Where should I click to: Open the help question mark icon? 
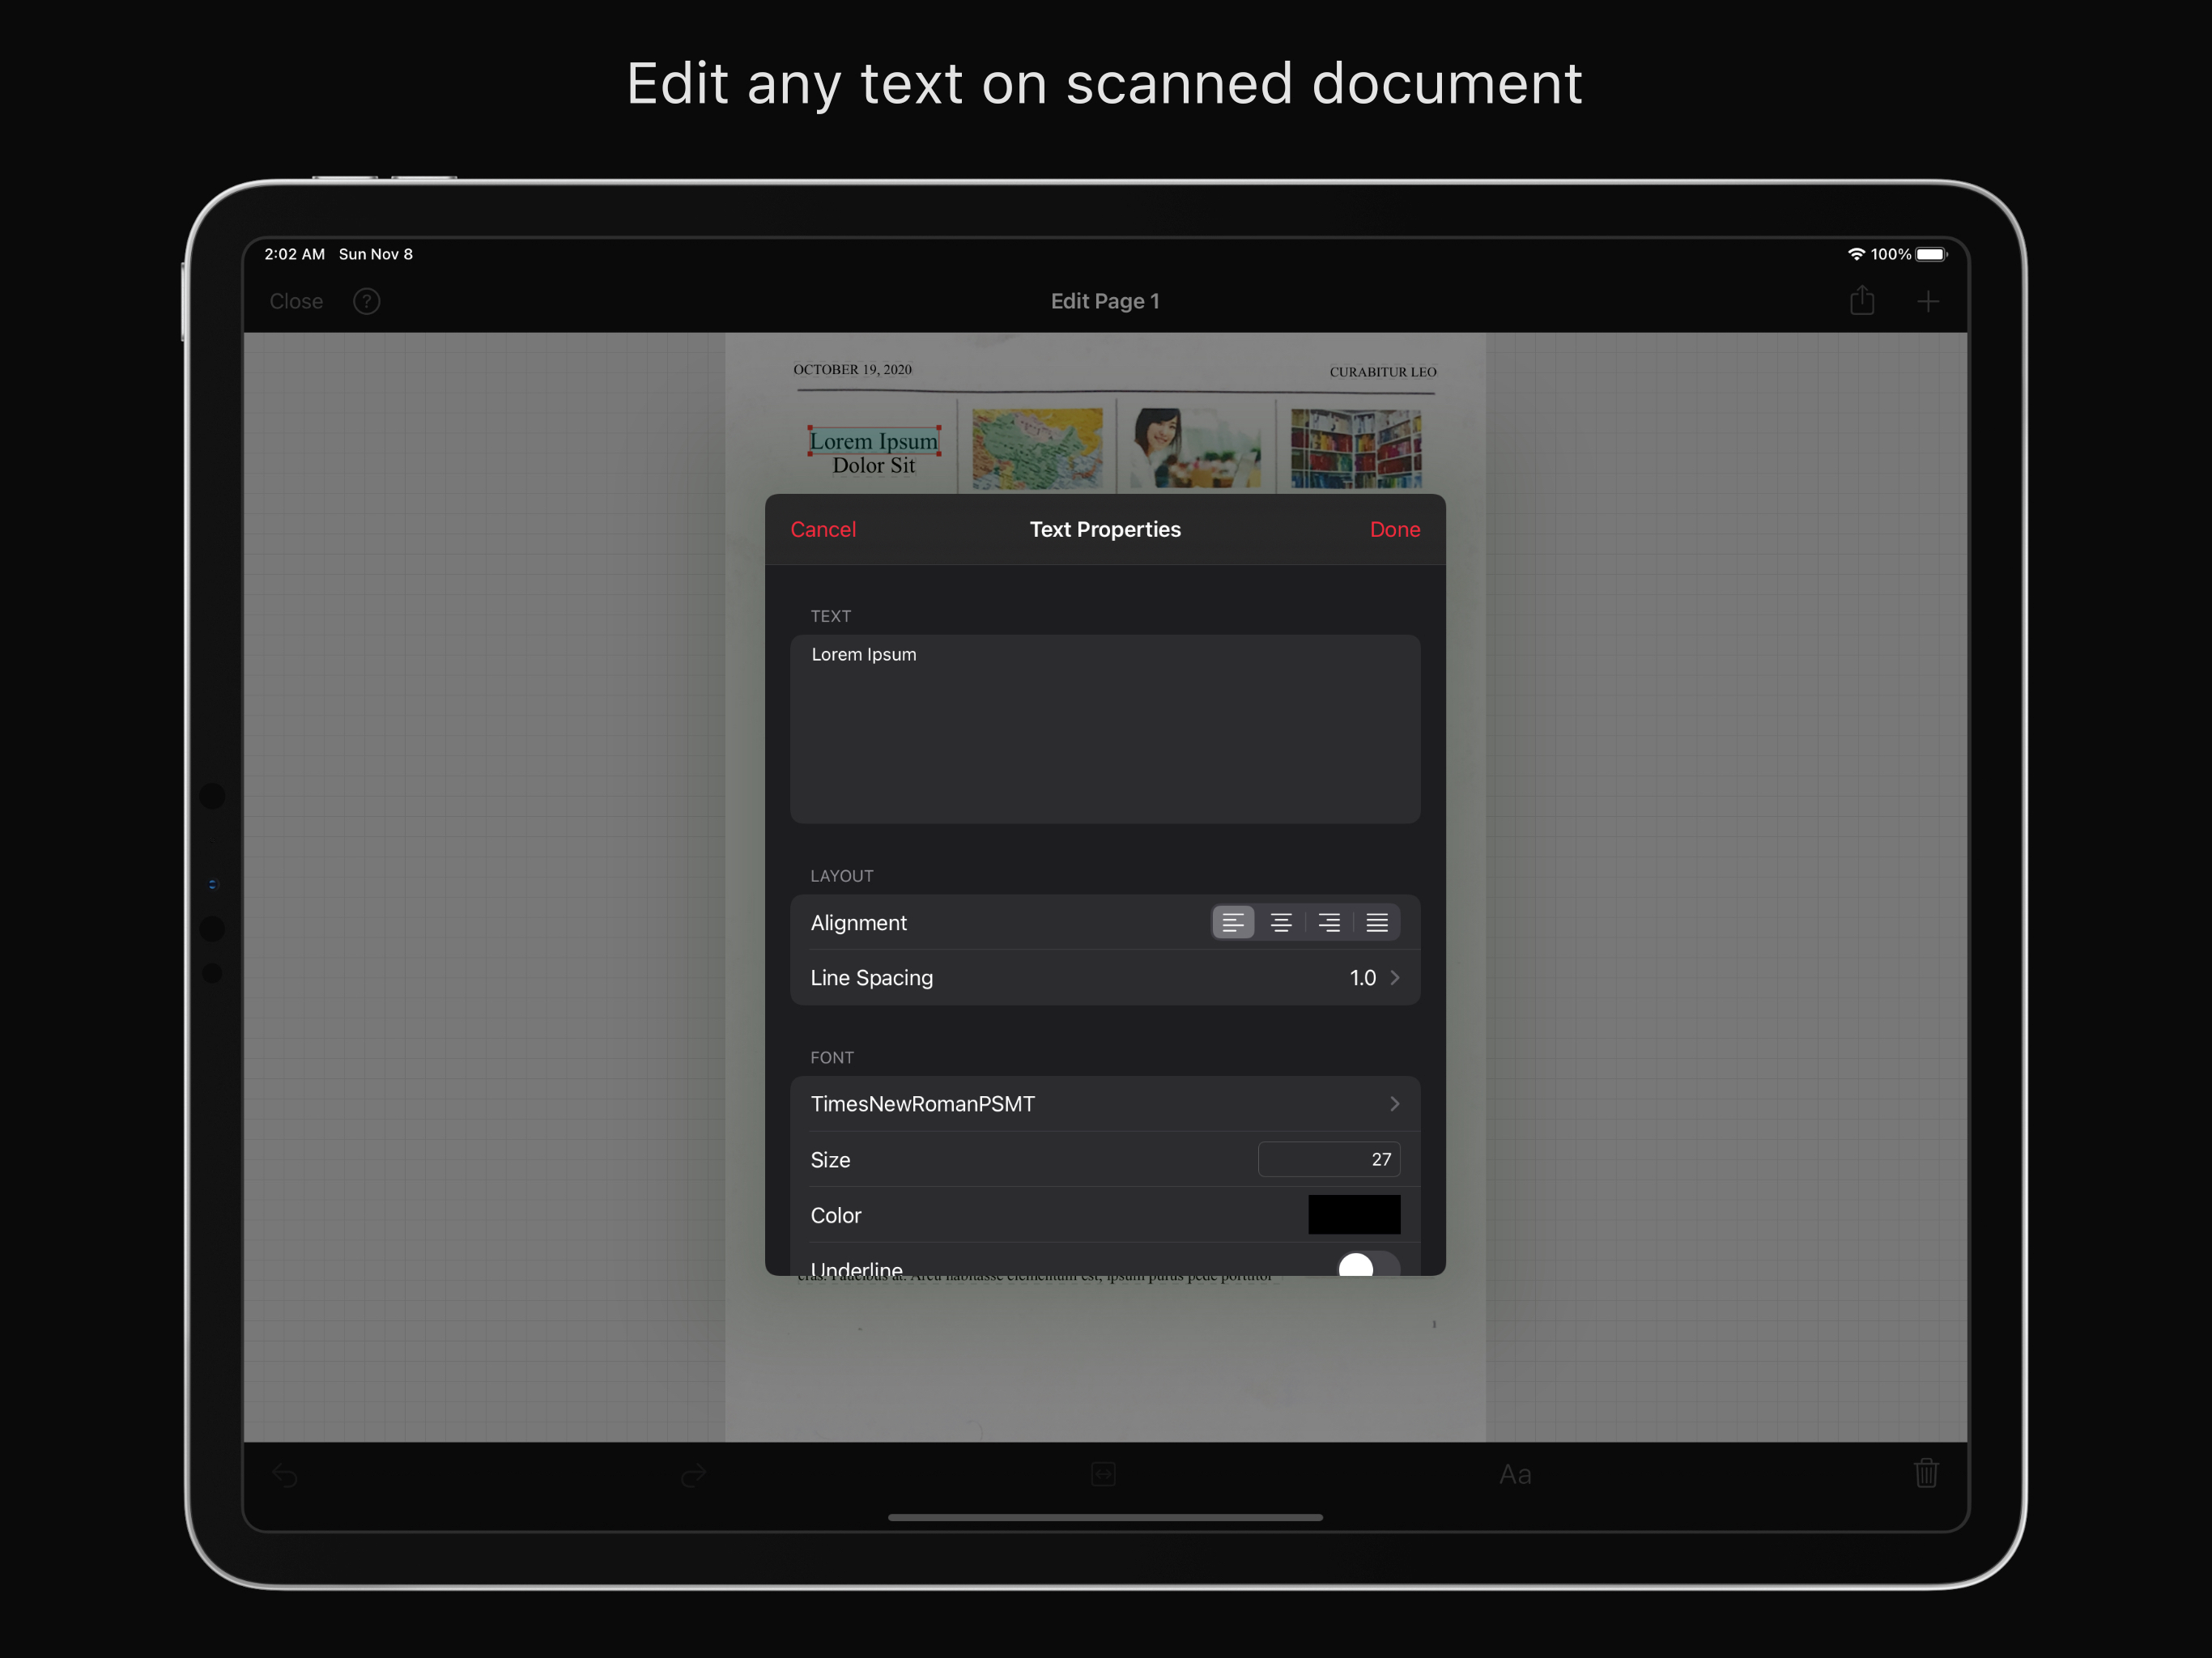coord(367,301)
